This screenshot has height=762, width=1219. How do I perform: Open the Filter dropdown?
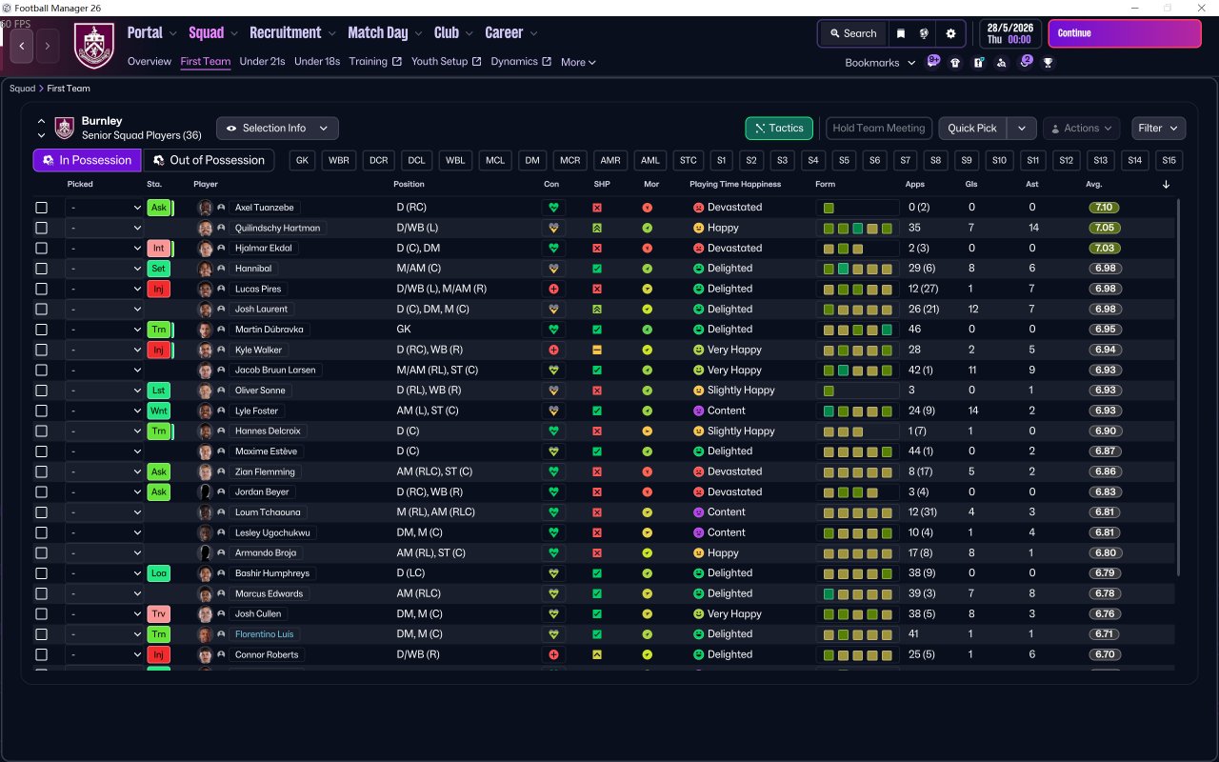(x=1158, y=128)
